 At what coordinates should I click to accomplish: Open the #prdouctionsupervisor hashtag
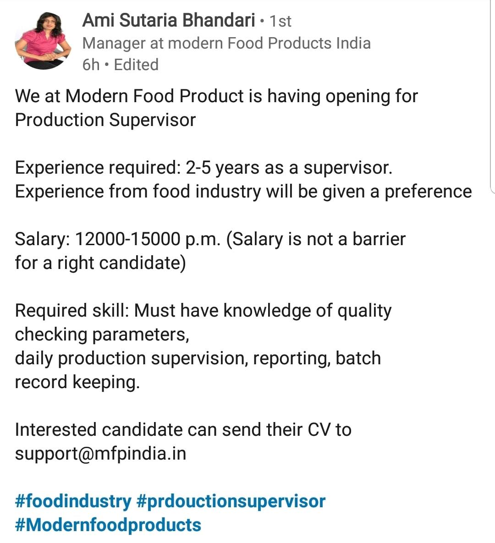pyautogui.click(x=231, y=501)
